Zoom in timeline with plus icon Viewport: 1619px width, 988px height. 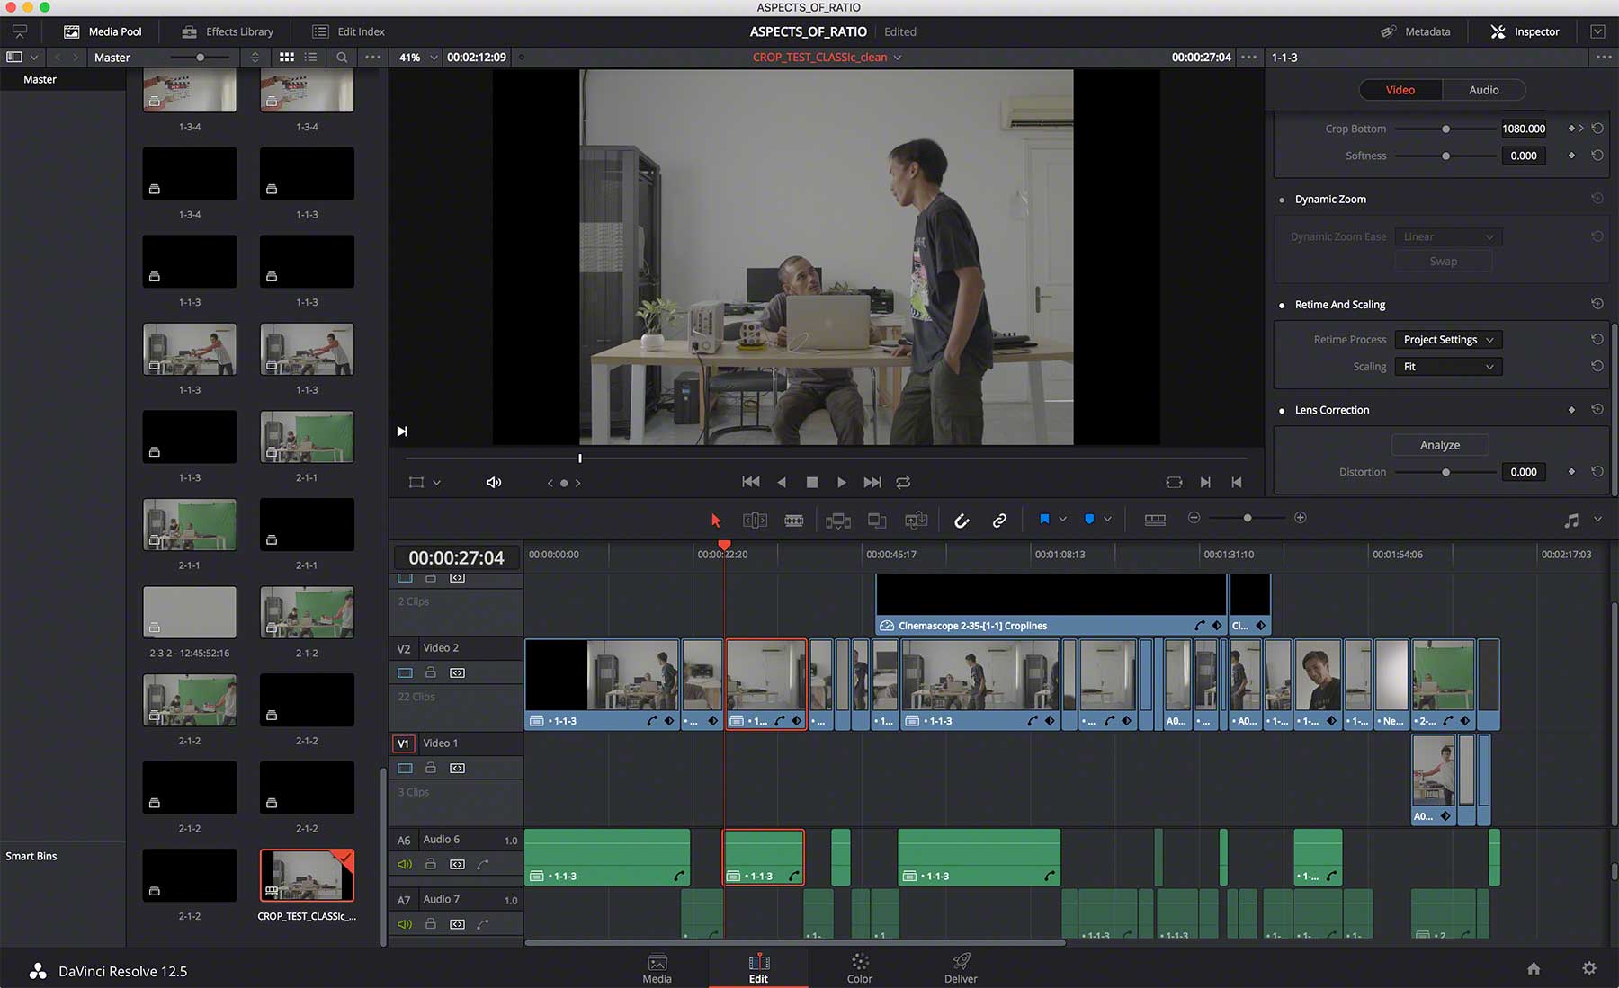click(1300, 518)
